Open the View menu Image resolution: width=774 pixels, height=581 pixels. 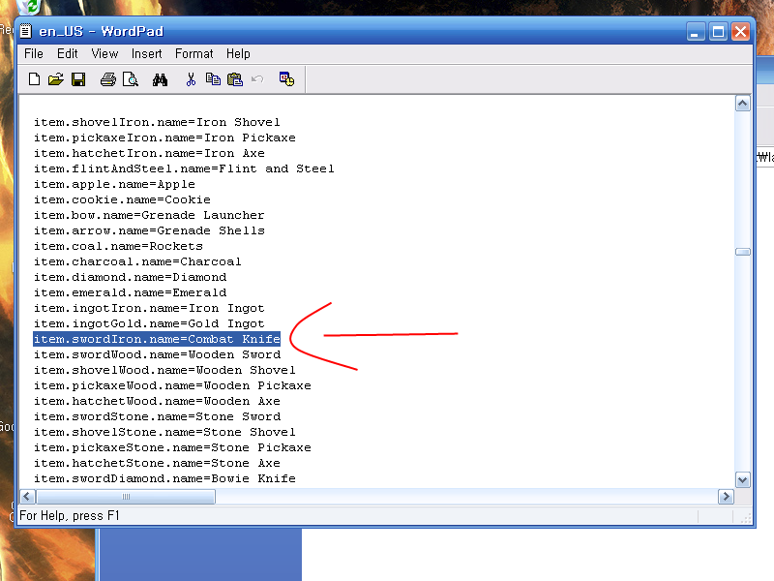click(104, 54)
